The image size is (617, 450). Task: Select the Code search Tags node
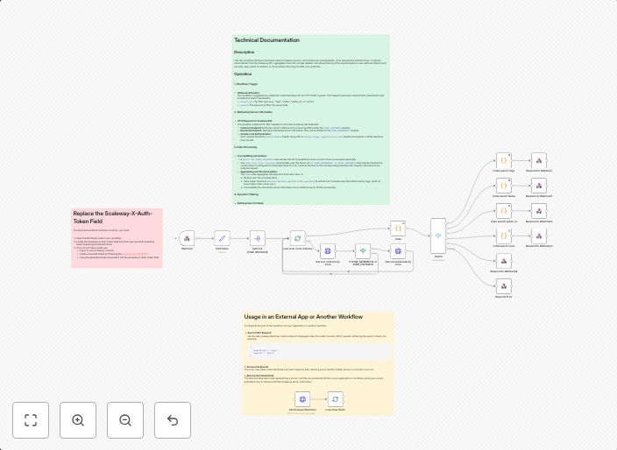pyautogui.click(x=503, y=161)
